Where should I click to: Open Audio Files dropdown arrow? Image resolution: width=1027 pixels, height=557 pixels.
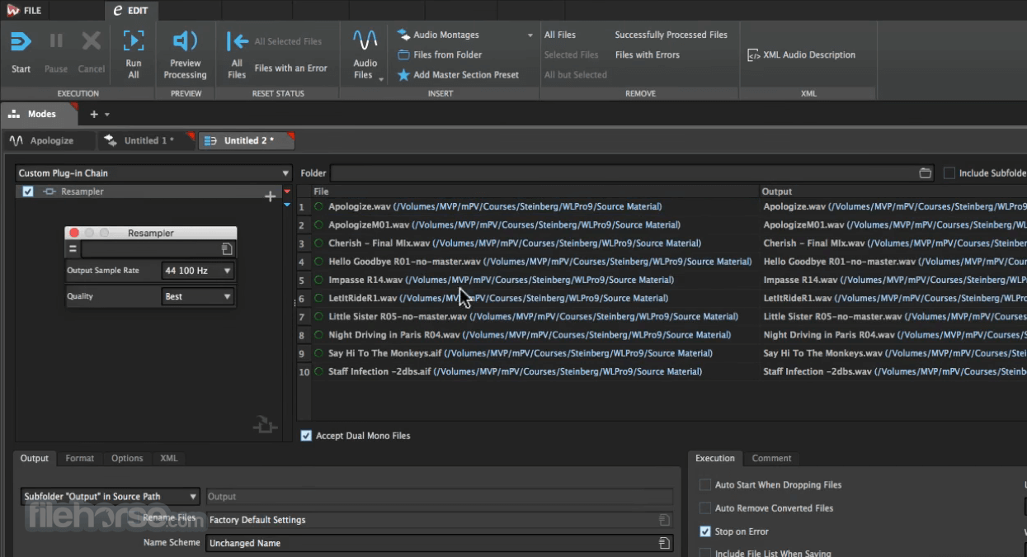pyautogui.click(x=381, y=78)
